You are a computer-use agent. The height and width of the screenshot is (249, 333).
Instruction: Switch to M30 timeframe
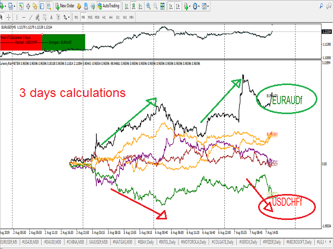97,17
